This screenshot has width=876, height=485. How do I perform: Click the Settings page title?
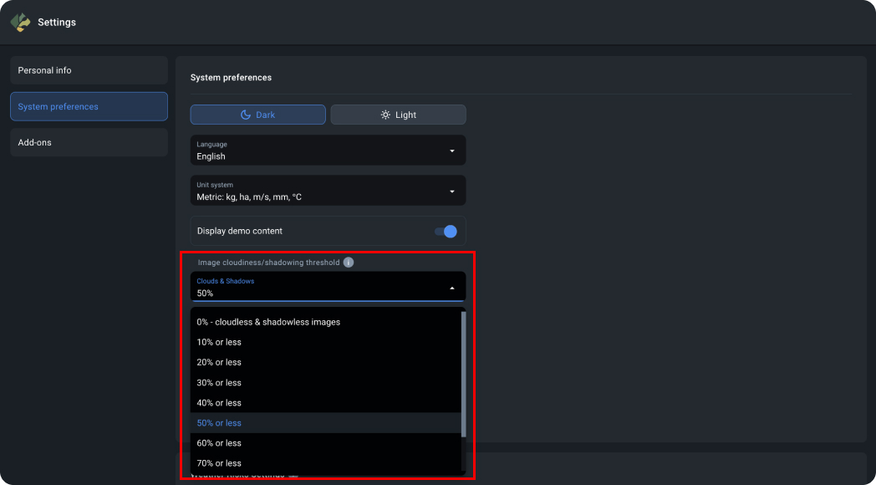(x=57, y=23)
